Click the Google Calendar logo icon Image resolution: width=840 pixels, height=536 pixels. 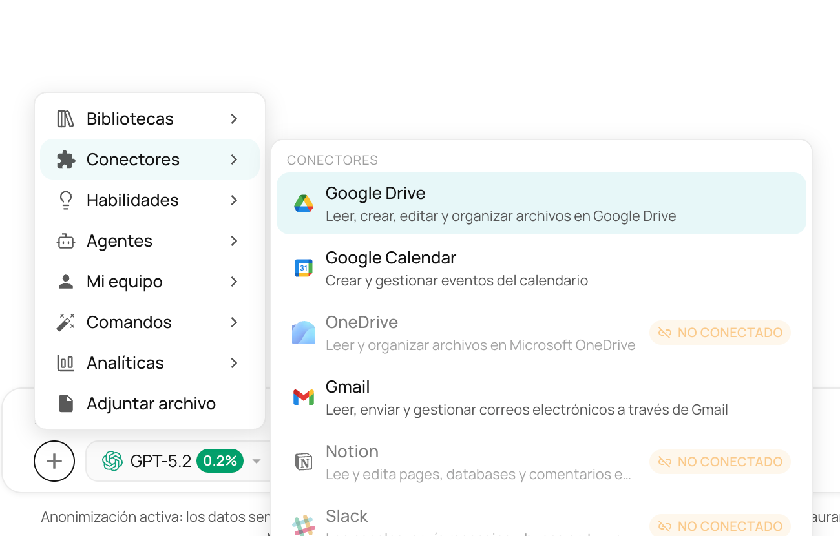tap(304, 268)
